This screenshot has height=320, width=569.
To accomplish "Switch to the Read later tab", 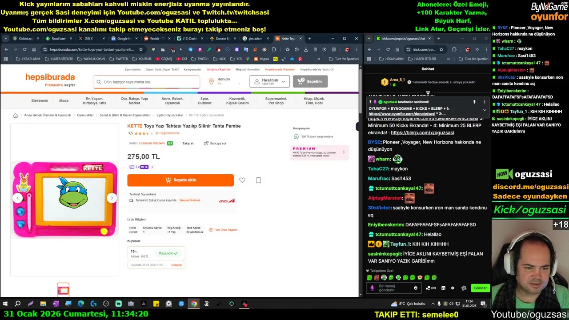I will [x=58, y=39].
